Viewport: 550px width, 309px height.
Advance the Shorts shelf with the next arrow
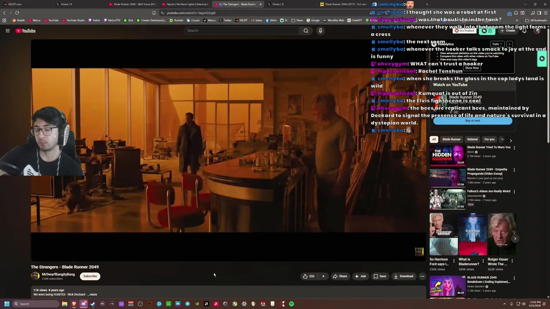click(x=515, y=239)
